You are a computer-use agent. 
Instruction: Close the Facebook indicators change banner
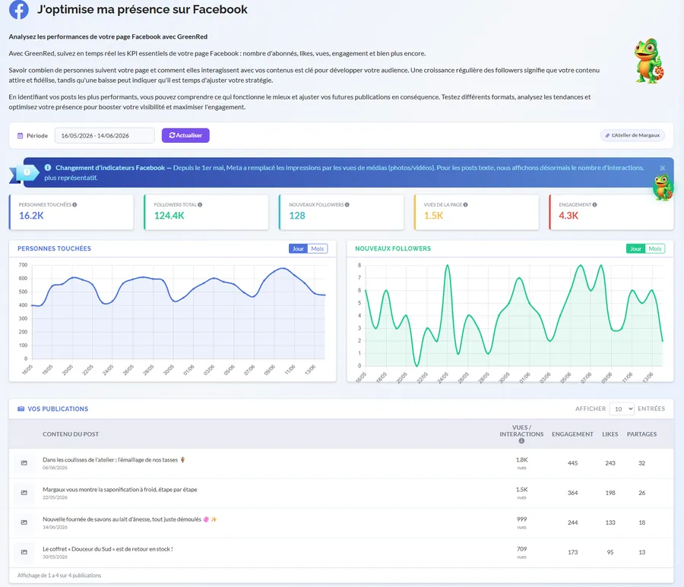(x=662, y=168)
